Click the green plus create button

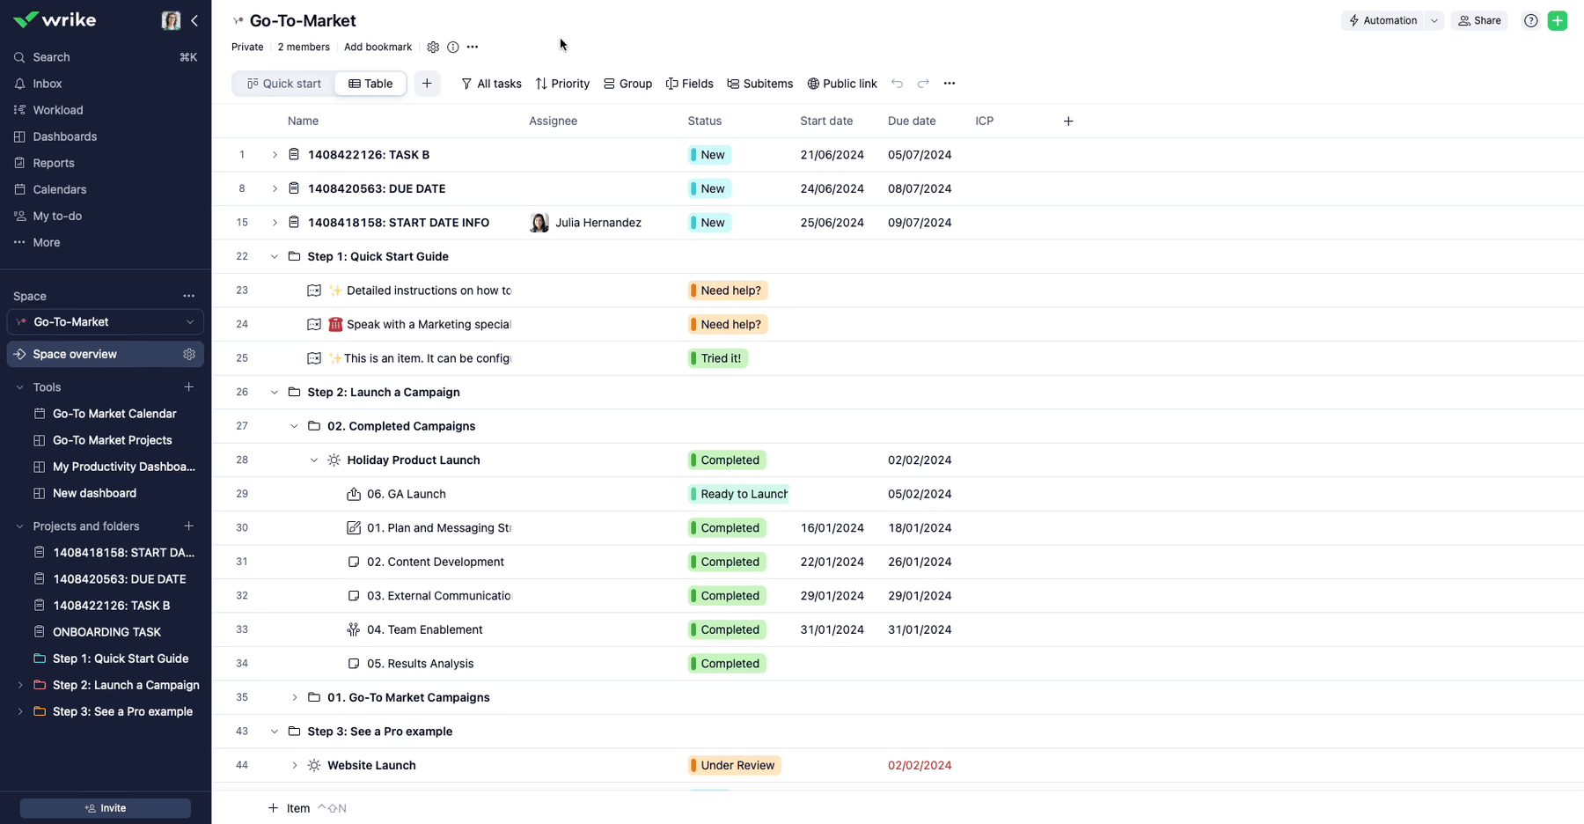[1557, 20]
